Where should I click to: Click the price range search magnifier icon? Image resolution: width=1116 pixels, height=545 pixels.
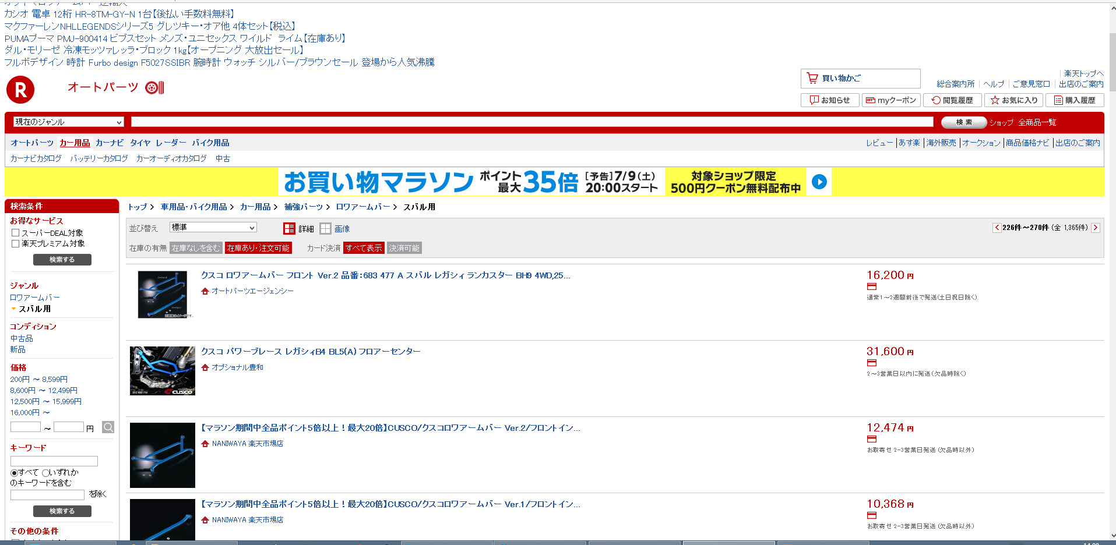tap(108, 427)
